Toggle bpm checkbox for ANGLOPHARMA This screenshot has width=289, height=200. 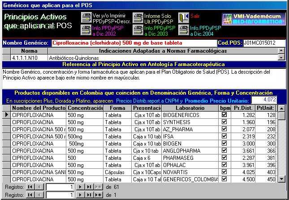[224, 150]
